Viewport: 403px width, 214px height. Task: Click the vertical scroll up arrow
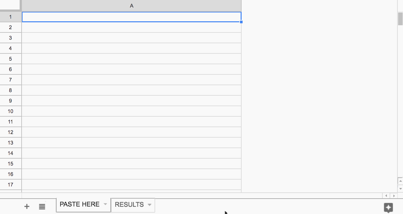(x=400, y=181)
